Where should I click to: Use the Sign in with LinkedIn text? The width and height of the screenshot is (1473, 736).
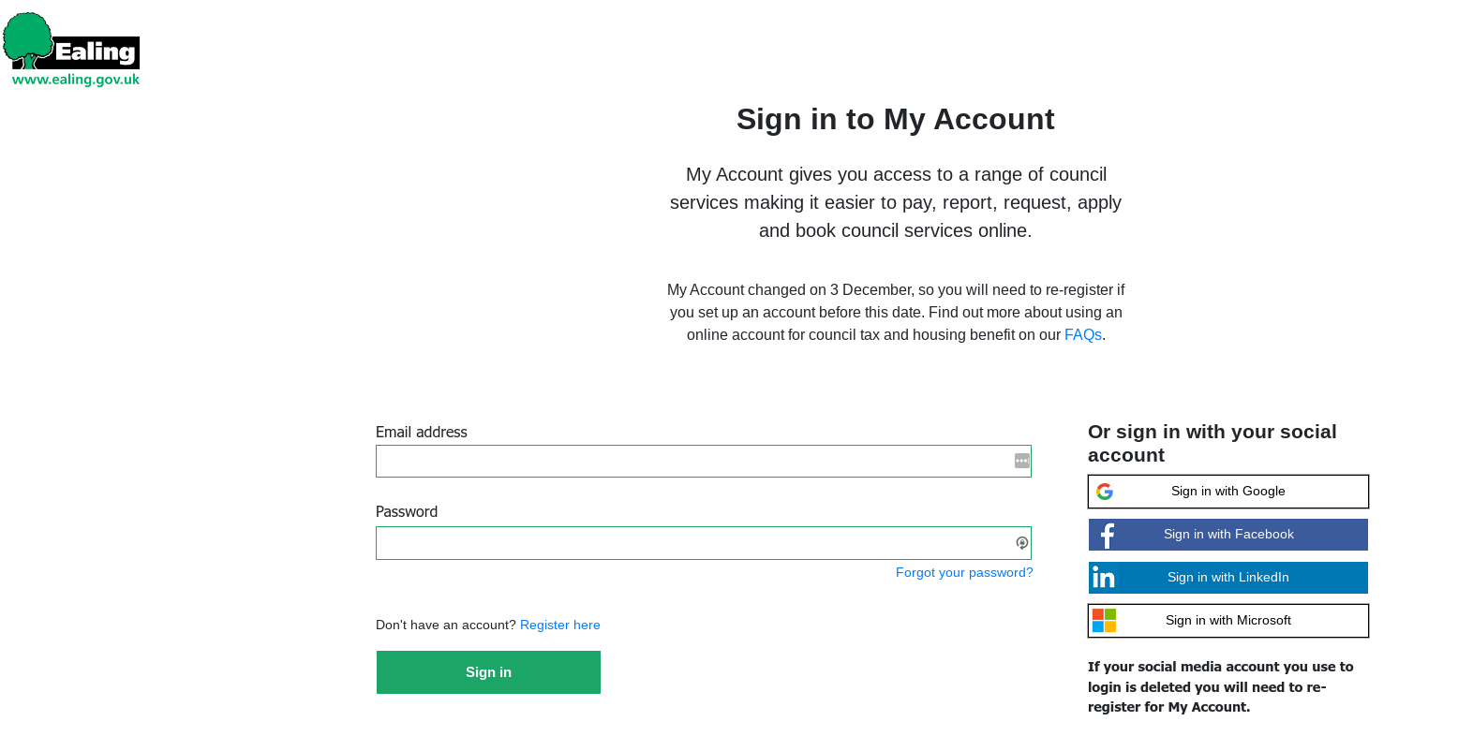point(1227,578)
